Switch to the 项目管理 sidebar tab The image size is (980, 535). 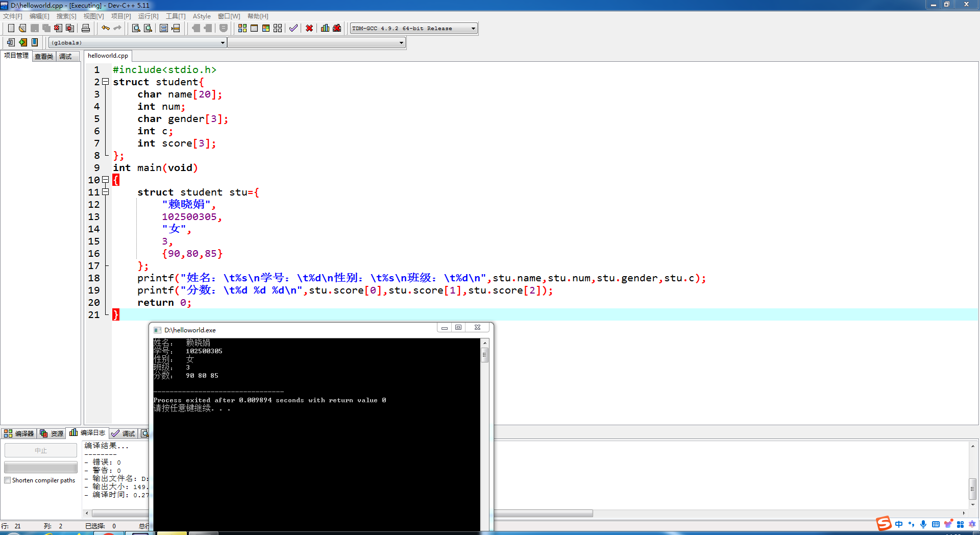pyautogui.click(x=16, y=56)
